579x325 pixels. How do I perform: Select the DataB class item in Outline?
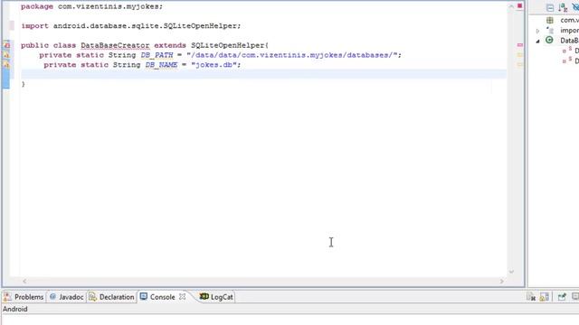tap(569, 41)
